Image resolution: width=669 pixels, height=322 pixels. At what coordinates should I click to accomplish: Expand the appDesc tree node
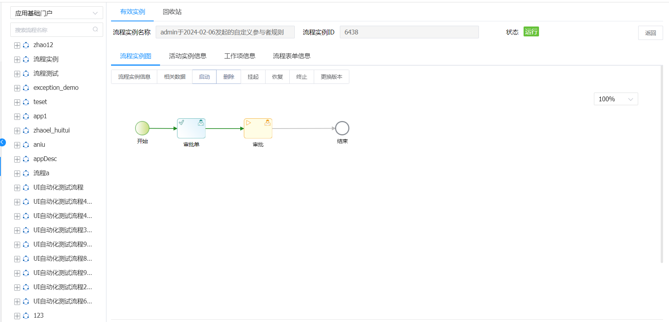tap(17, 159)
